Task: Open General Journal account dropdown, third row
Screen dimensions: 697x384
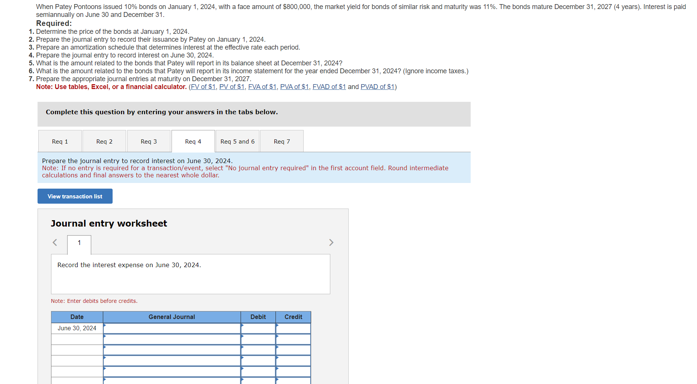Action: 172,350
